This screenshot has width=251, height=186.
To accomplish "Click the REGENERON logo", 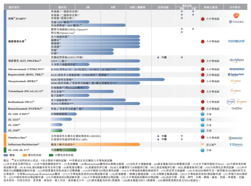I will 237,69.
